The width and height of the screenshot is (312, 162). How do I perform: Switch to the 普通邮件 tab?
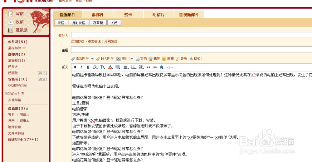(67, 15)
